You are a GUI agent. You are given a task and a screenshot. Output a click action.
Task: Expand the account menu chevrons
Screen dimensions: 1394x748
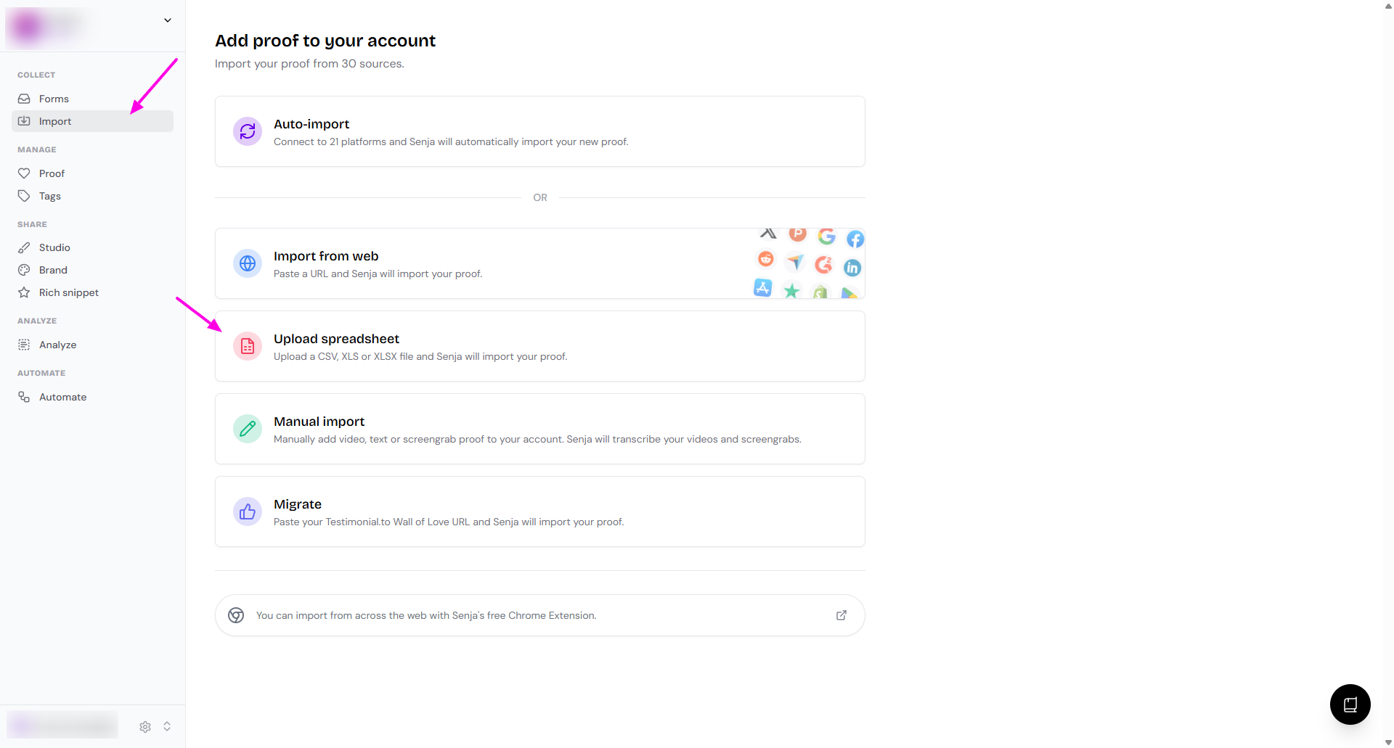[x=167, y=726]
